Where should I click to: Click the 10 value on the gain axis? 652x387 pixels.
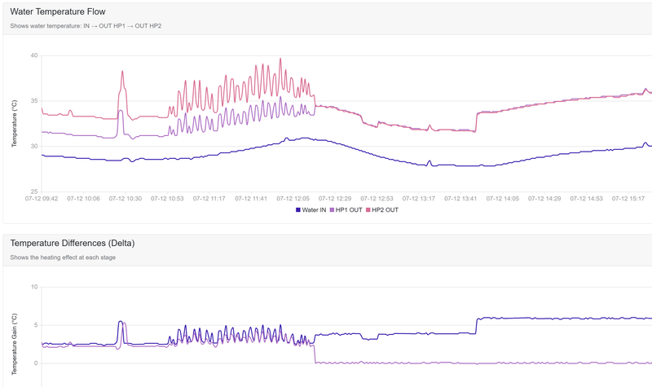click(33, 287)
